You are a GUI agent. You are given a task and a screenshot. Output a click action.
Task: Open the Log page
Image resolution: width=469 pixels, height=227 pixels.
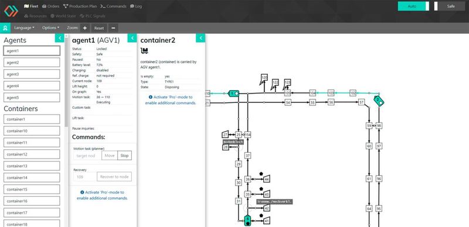click(136, 6)
